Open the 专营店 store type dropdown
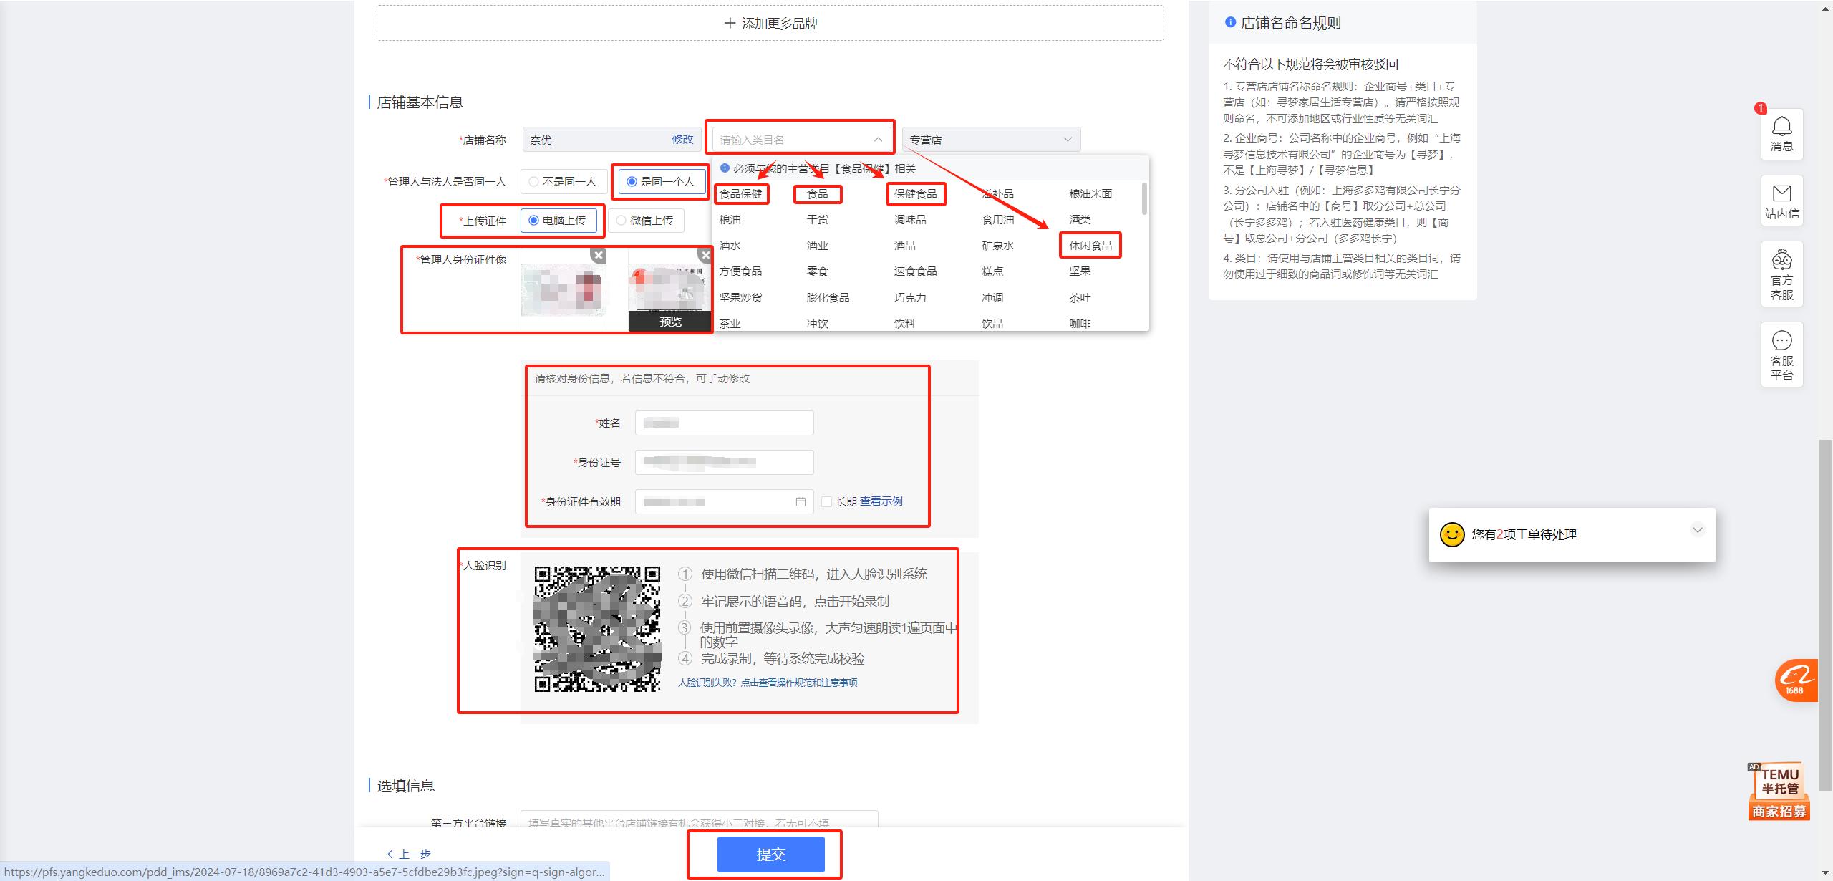 (990, 139)
